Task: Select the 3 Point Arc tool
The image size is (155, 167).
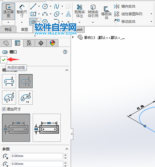Action: click(x=45, y=14)
